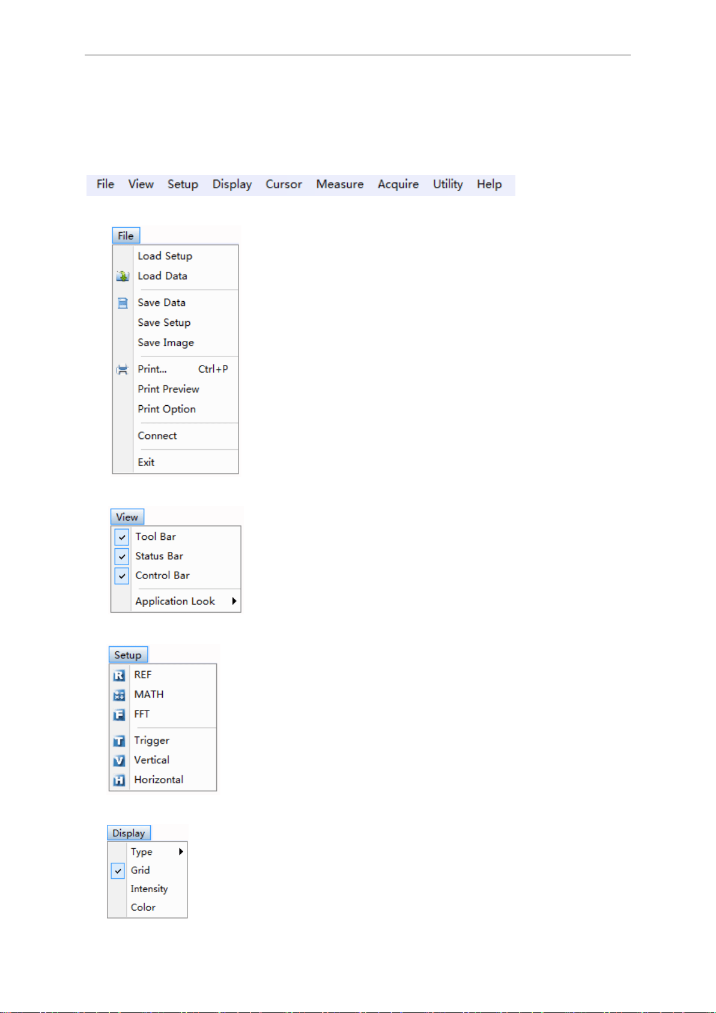Viewport: 716px width, 1013px height.
Task: Choose Print Option entry
Action: pos(175,409)
